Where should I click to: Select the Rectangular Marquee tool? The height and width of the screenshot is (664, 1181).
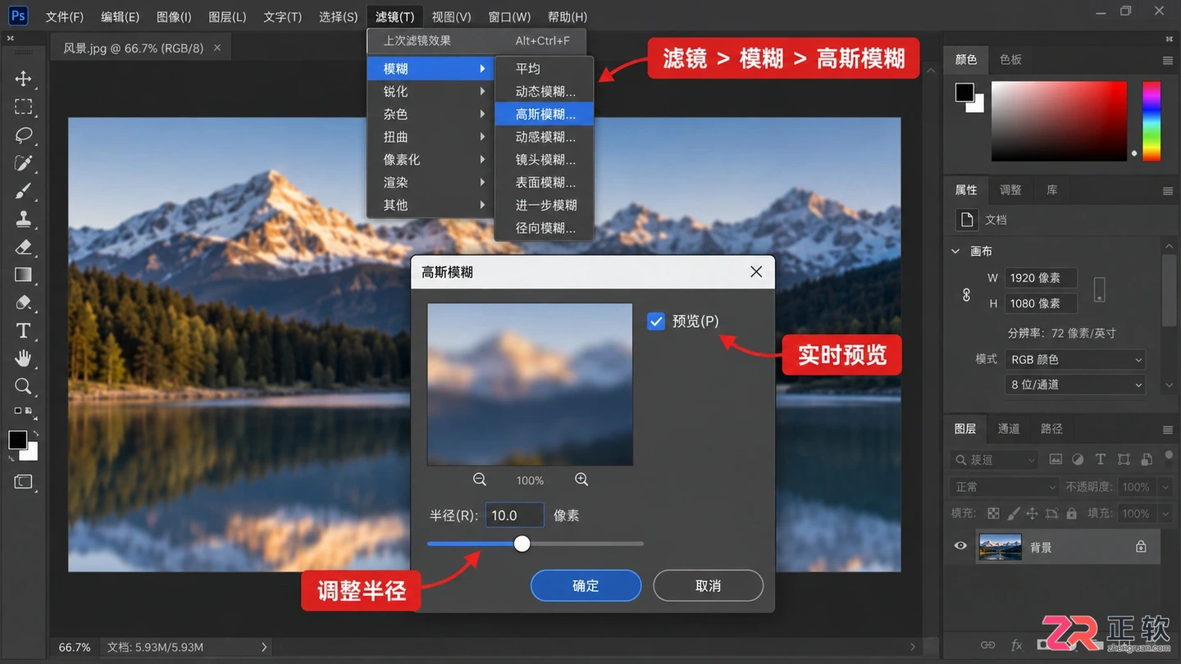23,107
